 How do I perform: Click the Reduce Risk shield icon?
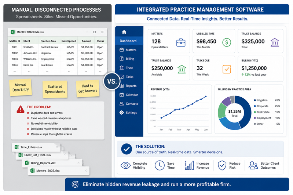(222, 165)
